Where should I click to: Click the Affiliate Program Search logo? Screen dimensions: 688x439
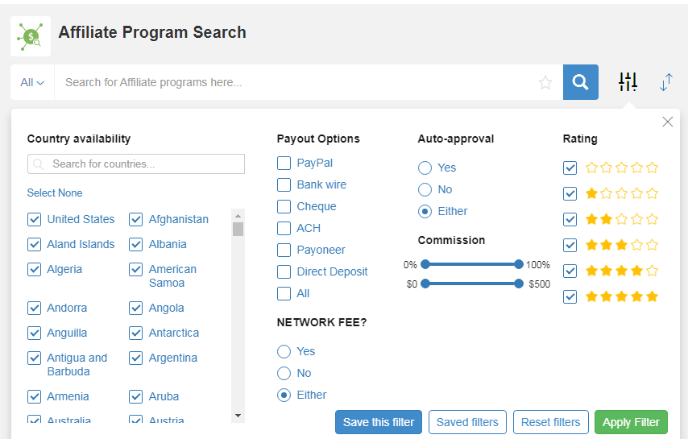point(31,36)
